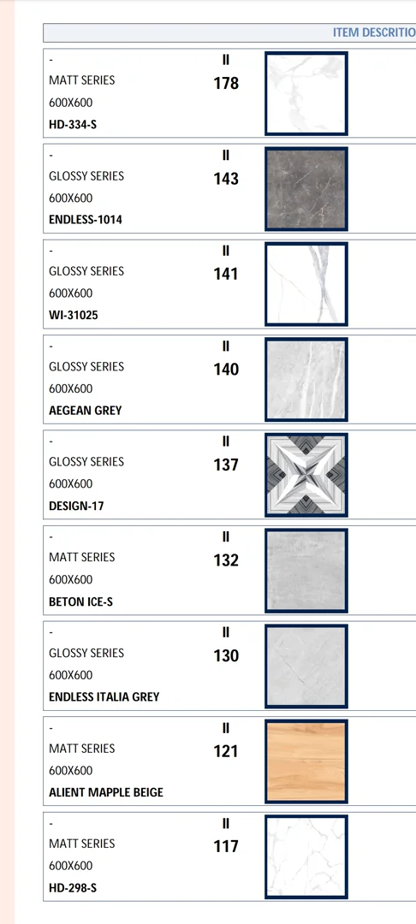This screenshot has height=924, width=416.
Task: Open the HD-298-S white veined tile image
Action: pyautogui.click(x=306, y=856)
